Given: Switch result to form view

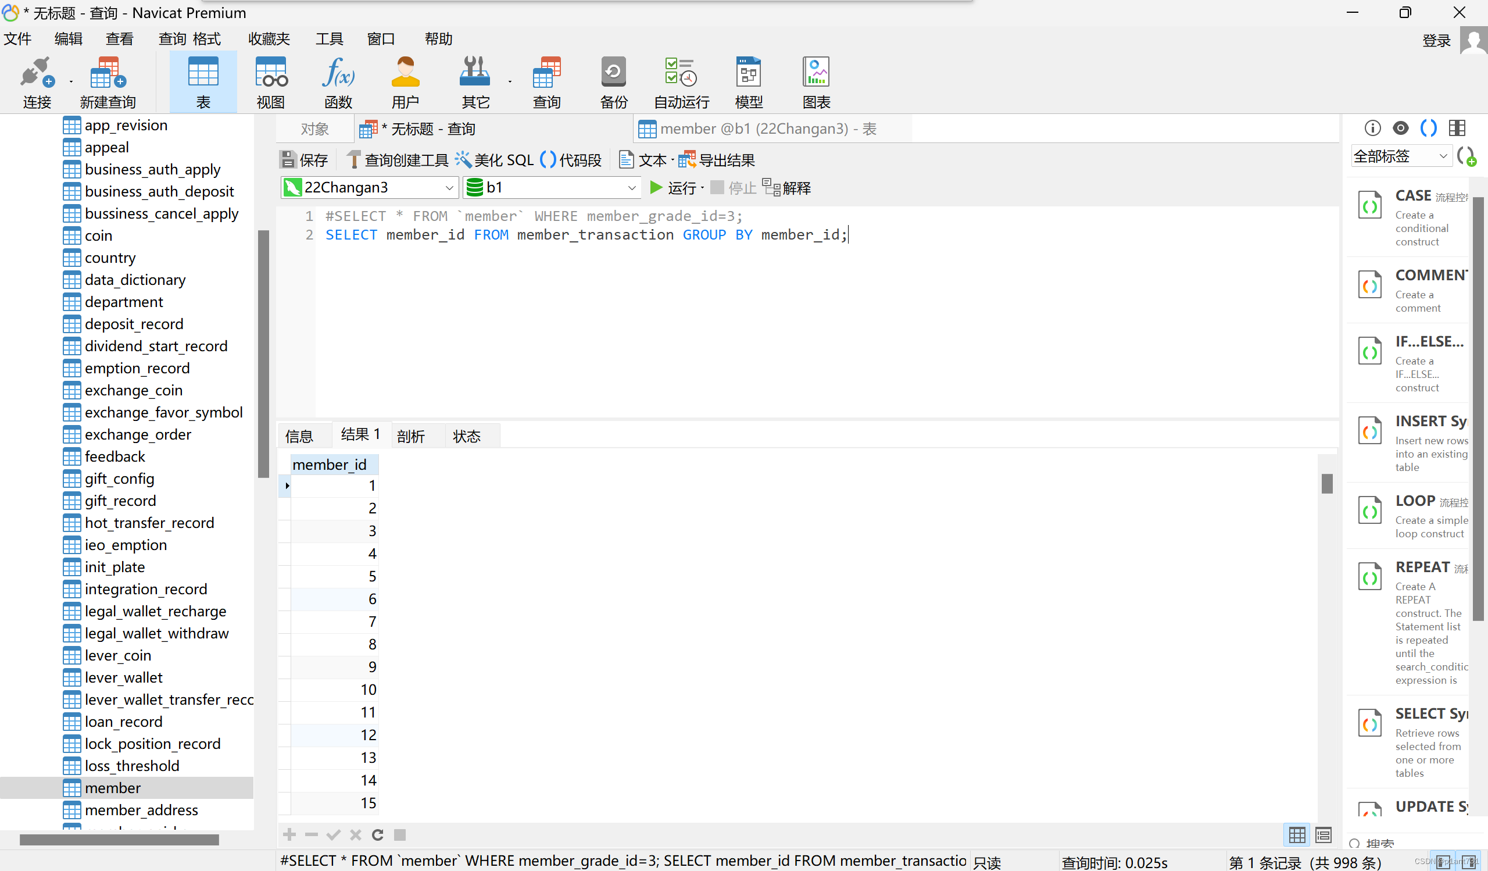Looking at the screenshot, I should pos(1324,835).
